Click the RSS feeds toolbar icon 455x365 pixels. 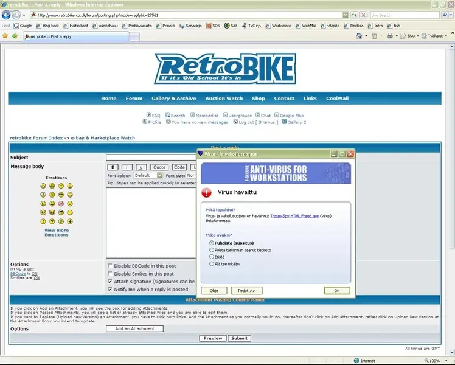pyautogui.click(x=374, y=36)
